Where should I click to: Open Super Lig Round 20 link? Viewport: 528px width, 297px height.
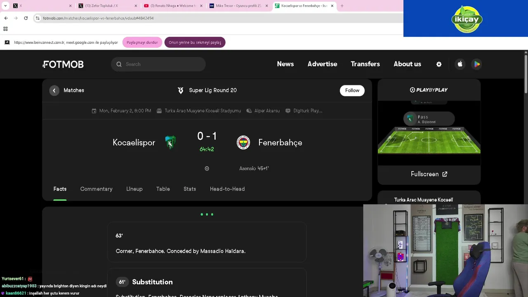[213, 90]
